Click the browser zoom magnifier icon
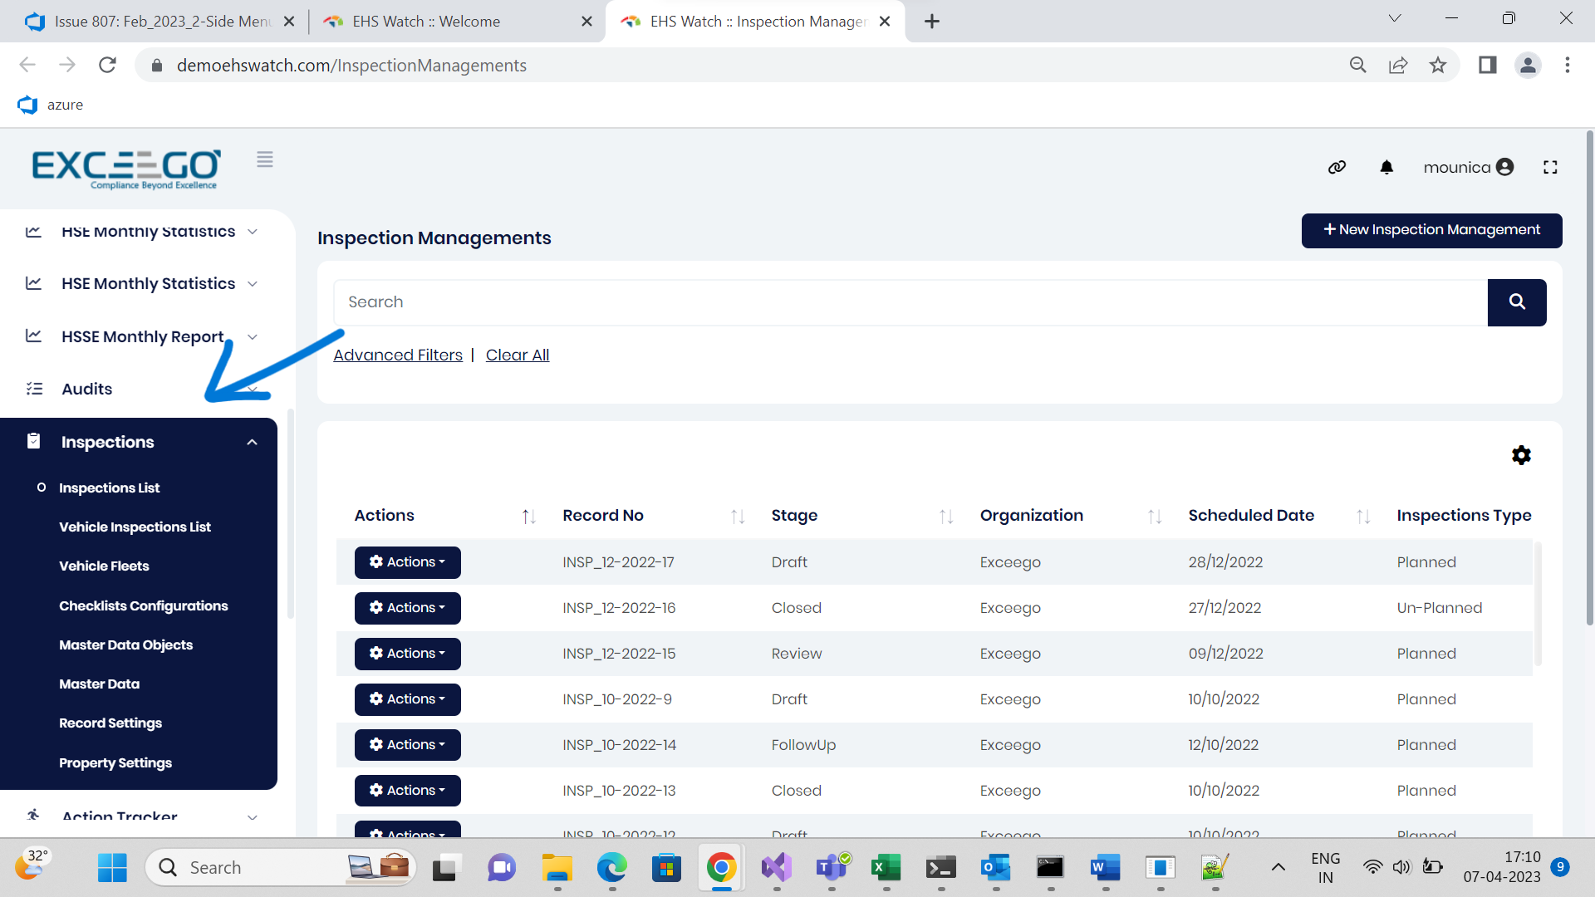This screenshot has width=1595, height=897. pyautogui.click(x=1357, y=65)
